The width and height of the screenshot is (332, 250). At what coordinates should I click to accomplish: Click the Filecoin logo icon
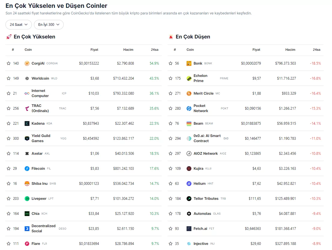[x=27, y=169]
